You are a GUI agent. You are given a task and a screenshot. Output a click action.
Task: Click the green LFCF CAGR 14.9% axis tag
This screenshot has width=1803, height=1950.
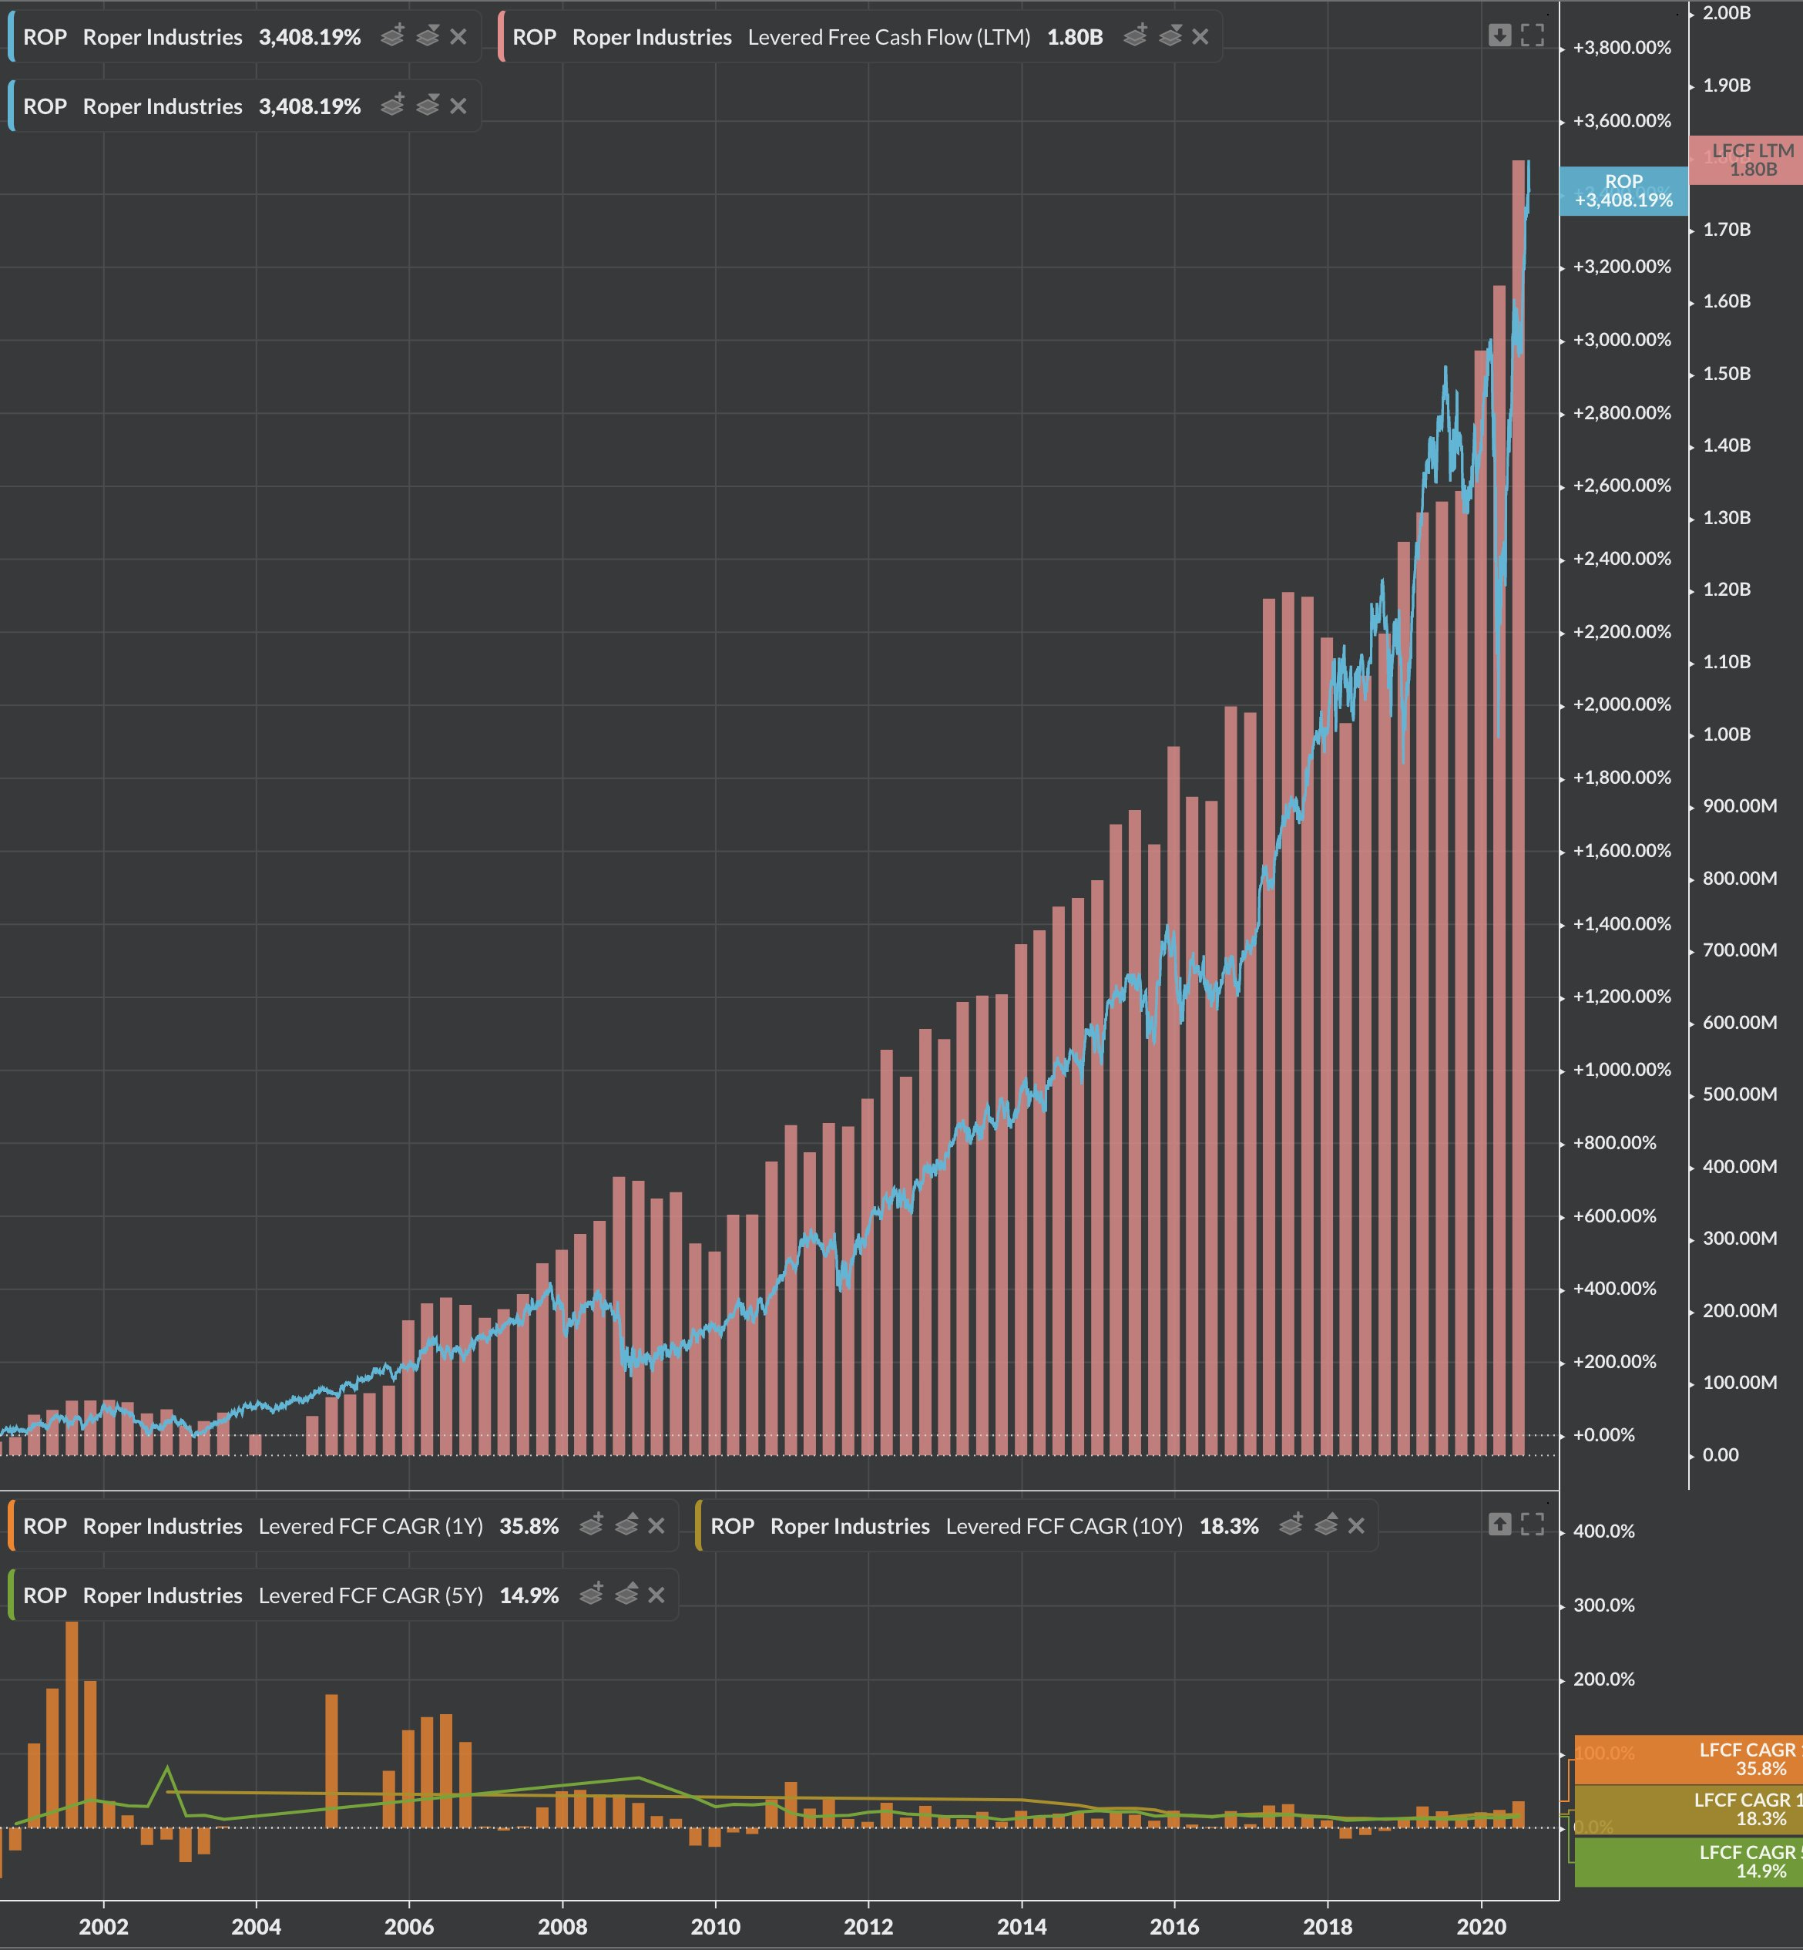tap(1689, 1861)
